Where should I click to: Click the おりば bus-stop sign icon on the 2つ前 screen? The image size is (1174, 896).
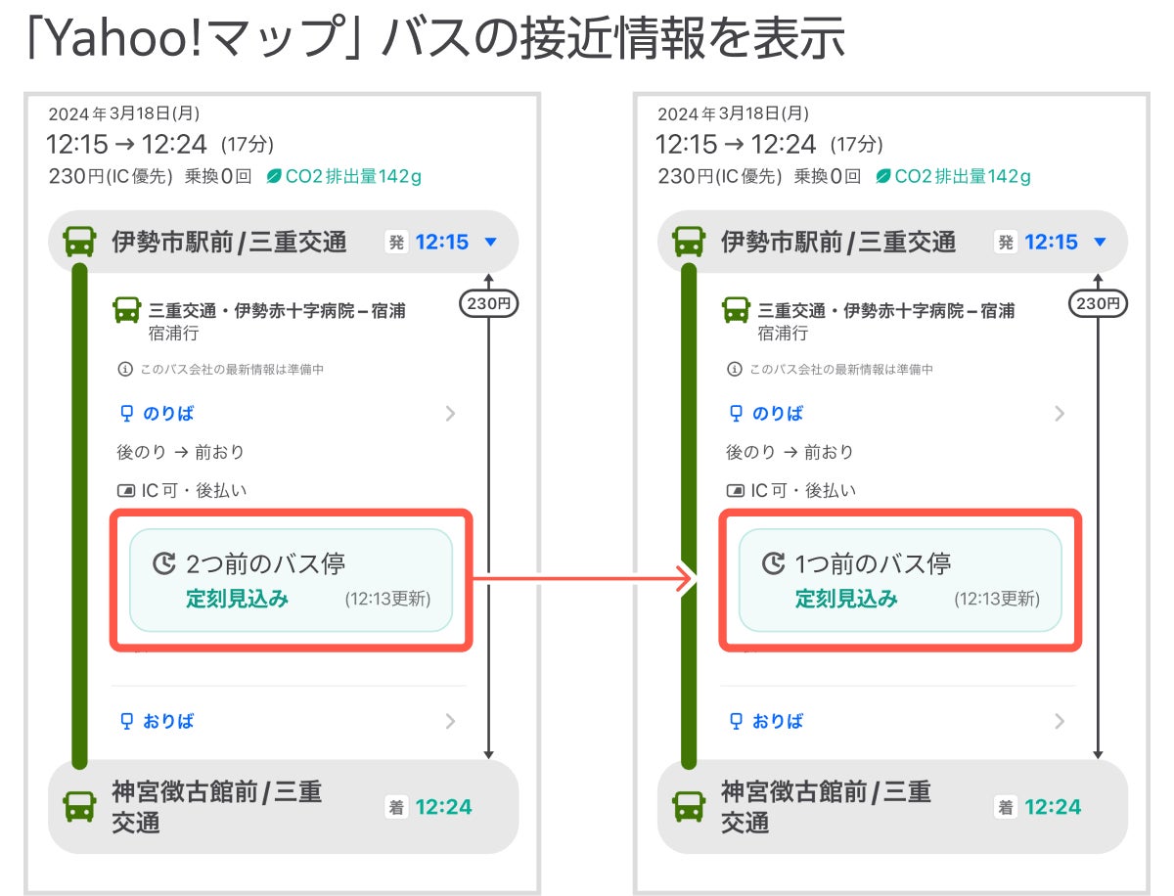(125, 721)
